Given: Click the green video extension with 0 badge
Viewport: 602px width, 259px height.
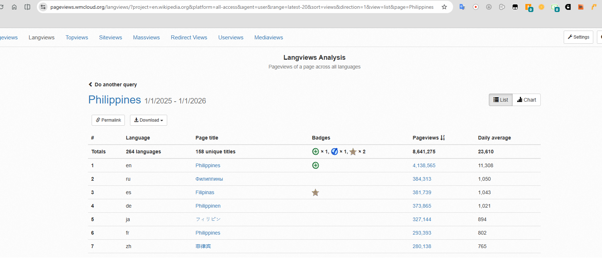Looking at the screenshot, I should tap(555, 7).
